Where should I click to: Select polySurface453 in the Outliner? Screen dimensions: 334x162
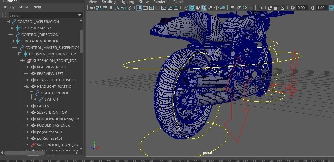click(50, 132)
